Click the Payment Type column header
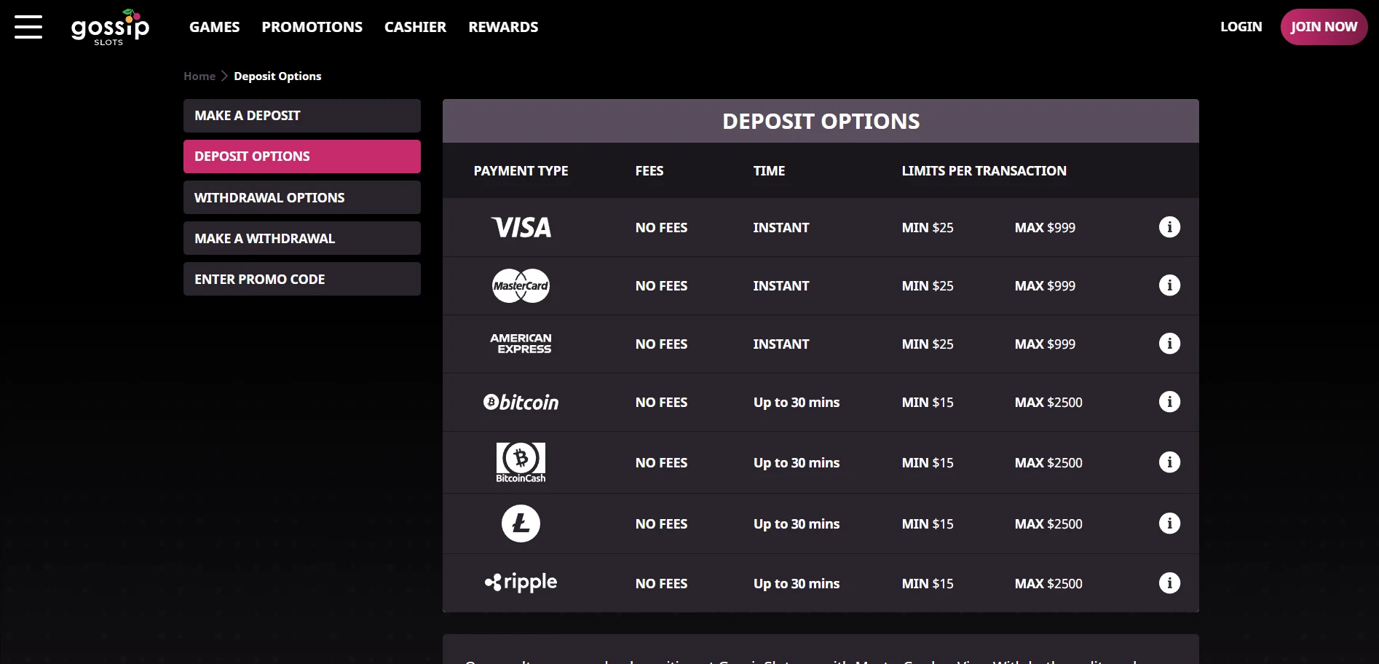The width and height of the screenshot is (1379, 664). click(521, 170)
